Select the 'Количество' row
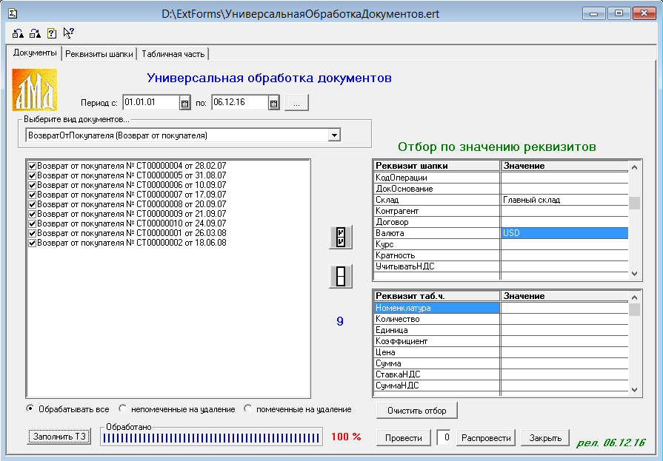Screen dimensions: 663x461 coord(501,319)
